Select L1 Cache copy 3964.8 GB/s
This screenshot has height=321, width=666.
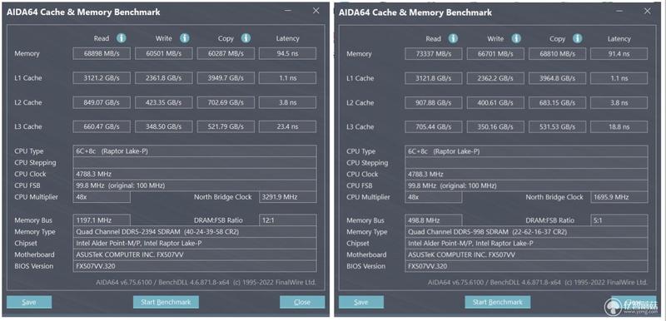(x=557, y=78)
